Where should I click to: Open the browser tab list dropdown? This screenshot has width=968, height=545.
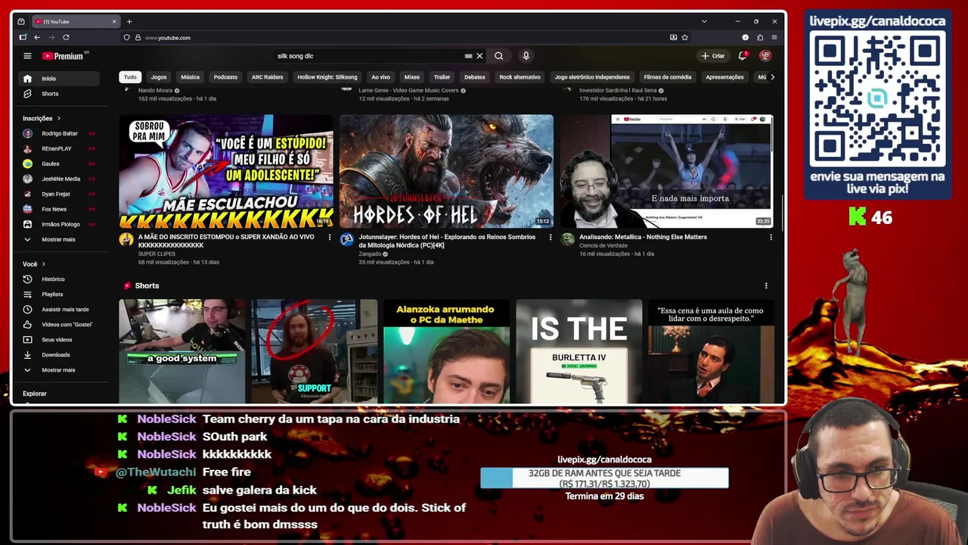tap(704, 21)
